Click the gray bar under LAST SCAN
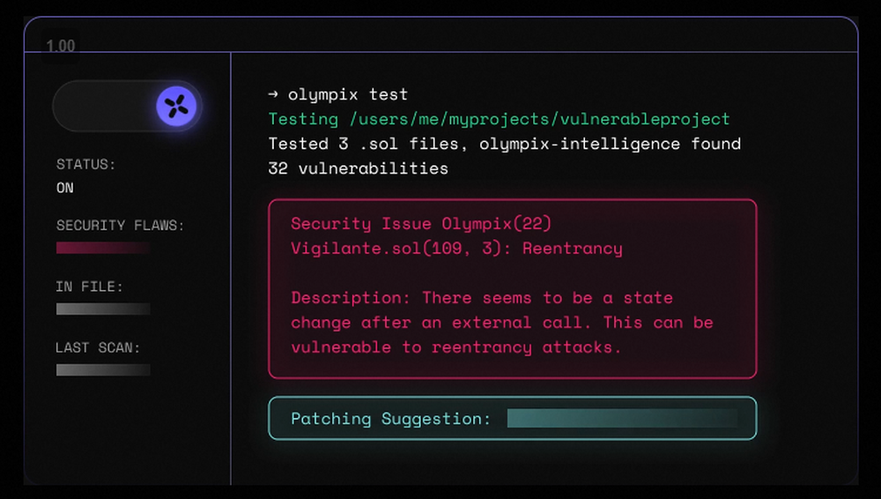This screenshot has height=499, width=881. coord(103,369)
